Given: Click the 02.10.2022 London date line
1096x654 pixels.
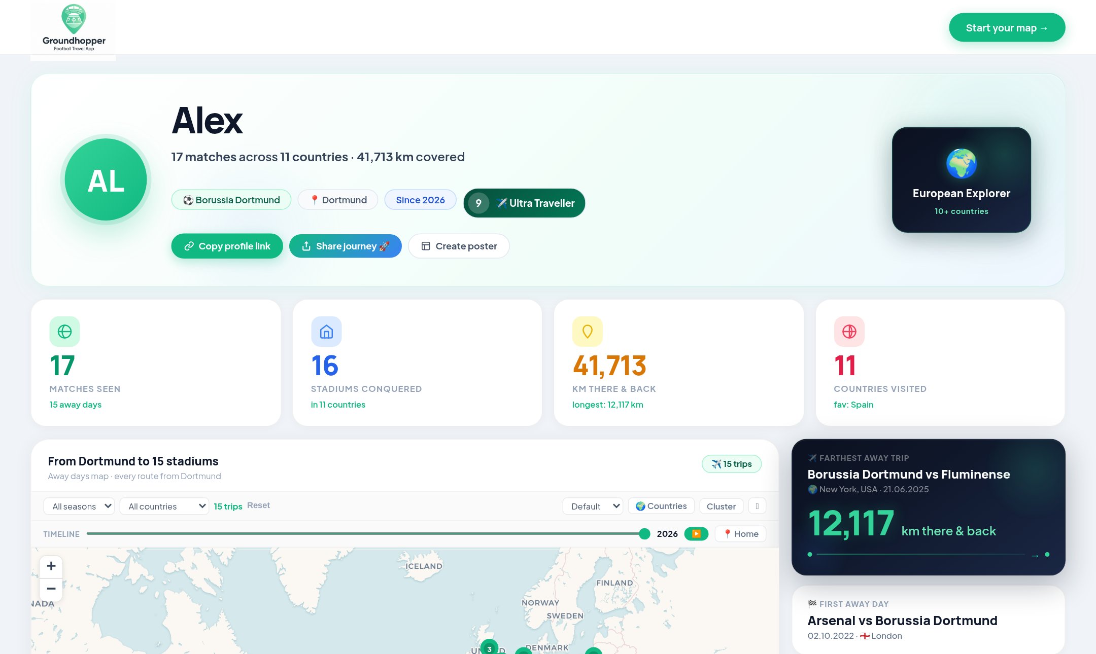Looking at the screenshot, I should point(854,636).
